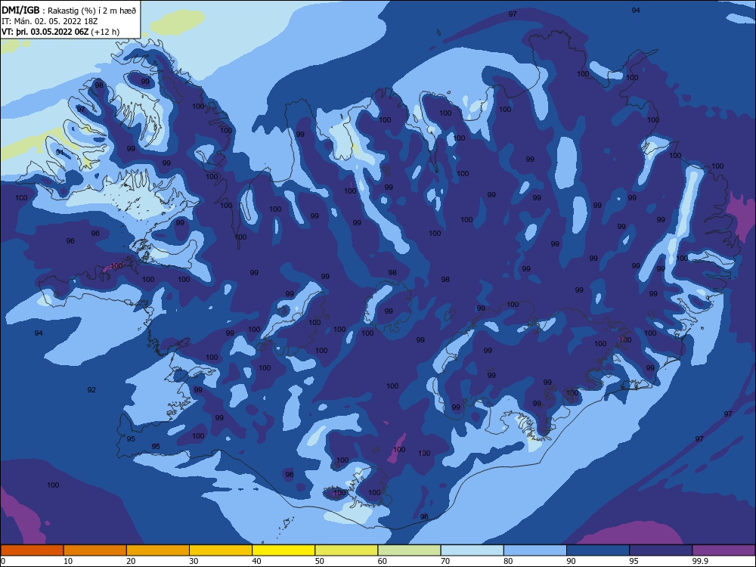Click the 'VT: þri. 03.05.2022 06Z (+12 h)' line
This screenshot has height=567, width=756.
60,32
